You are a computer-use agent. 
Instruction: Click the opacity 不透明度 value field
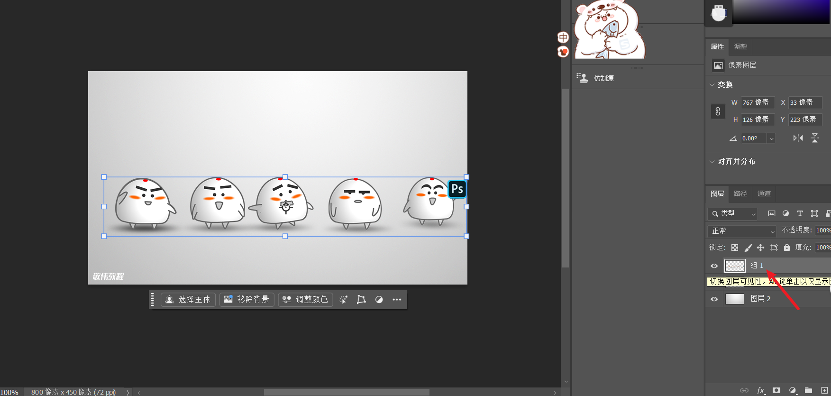[x=823, y=230]
